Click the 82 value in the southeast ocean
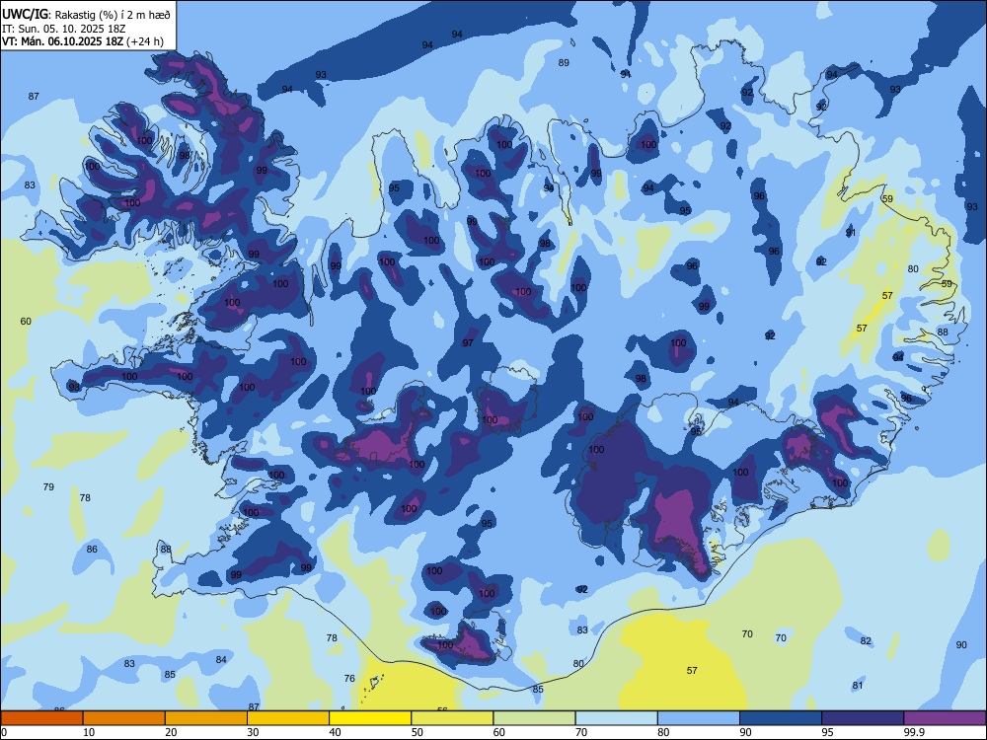This screenshot has height=740, width=987. [x=867, y=640]
